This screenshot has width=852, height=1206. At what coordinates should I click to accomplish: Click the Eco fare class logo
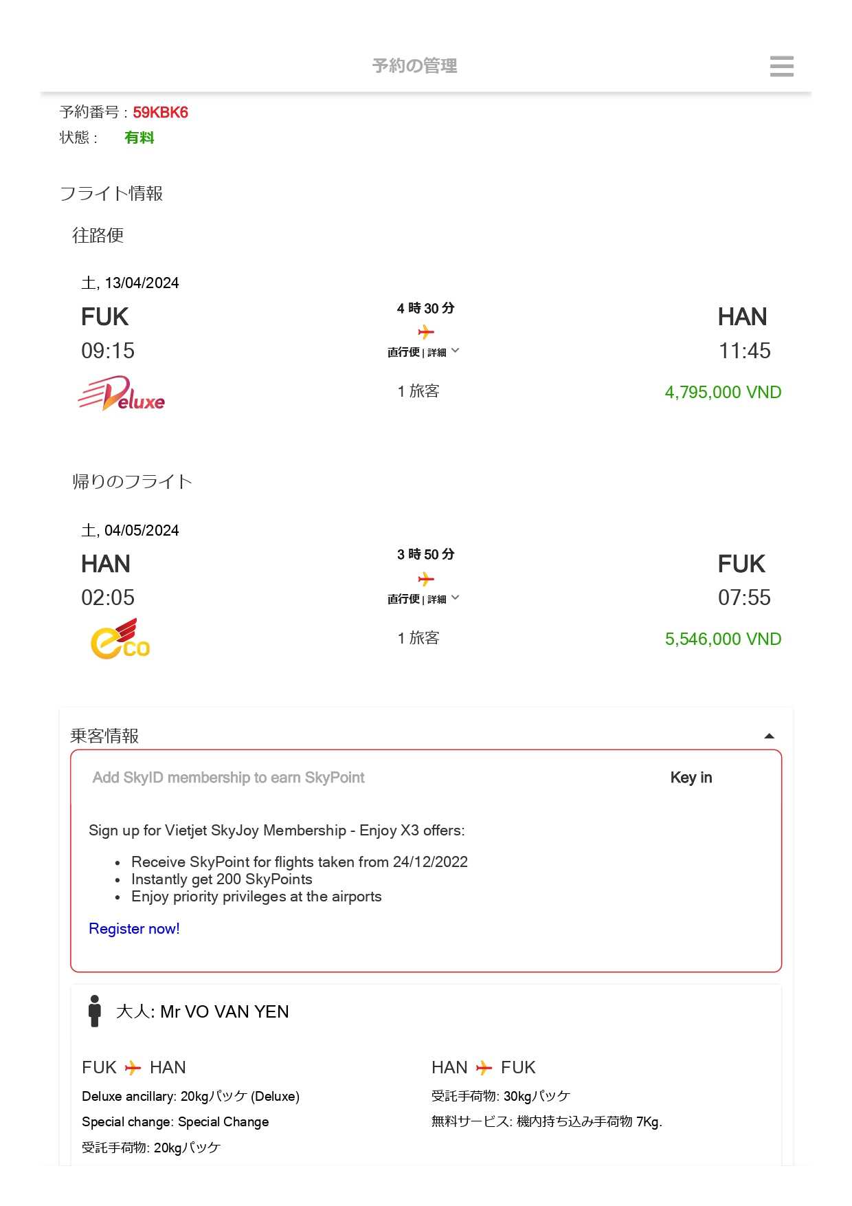click(120, 639)
